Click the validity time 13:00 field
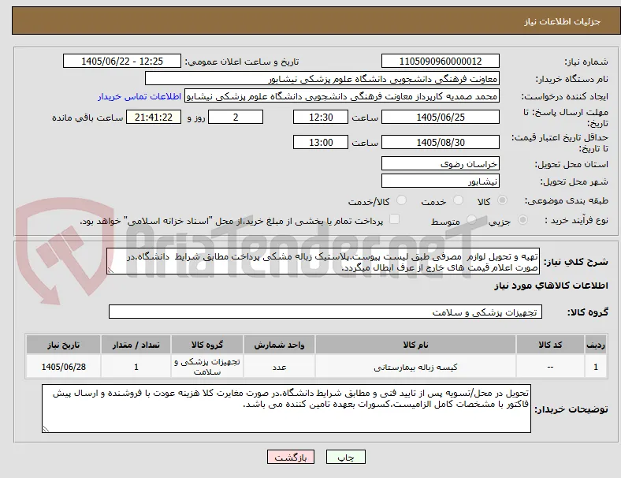This screenshot has width=621, height=478. [321, 142]
